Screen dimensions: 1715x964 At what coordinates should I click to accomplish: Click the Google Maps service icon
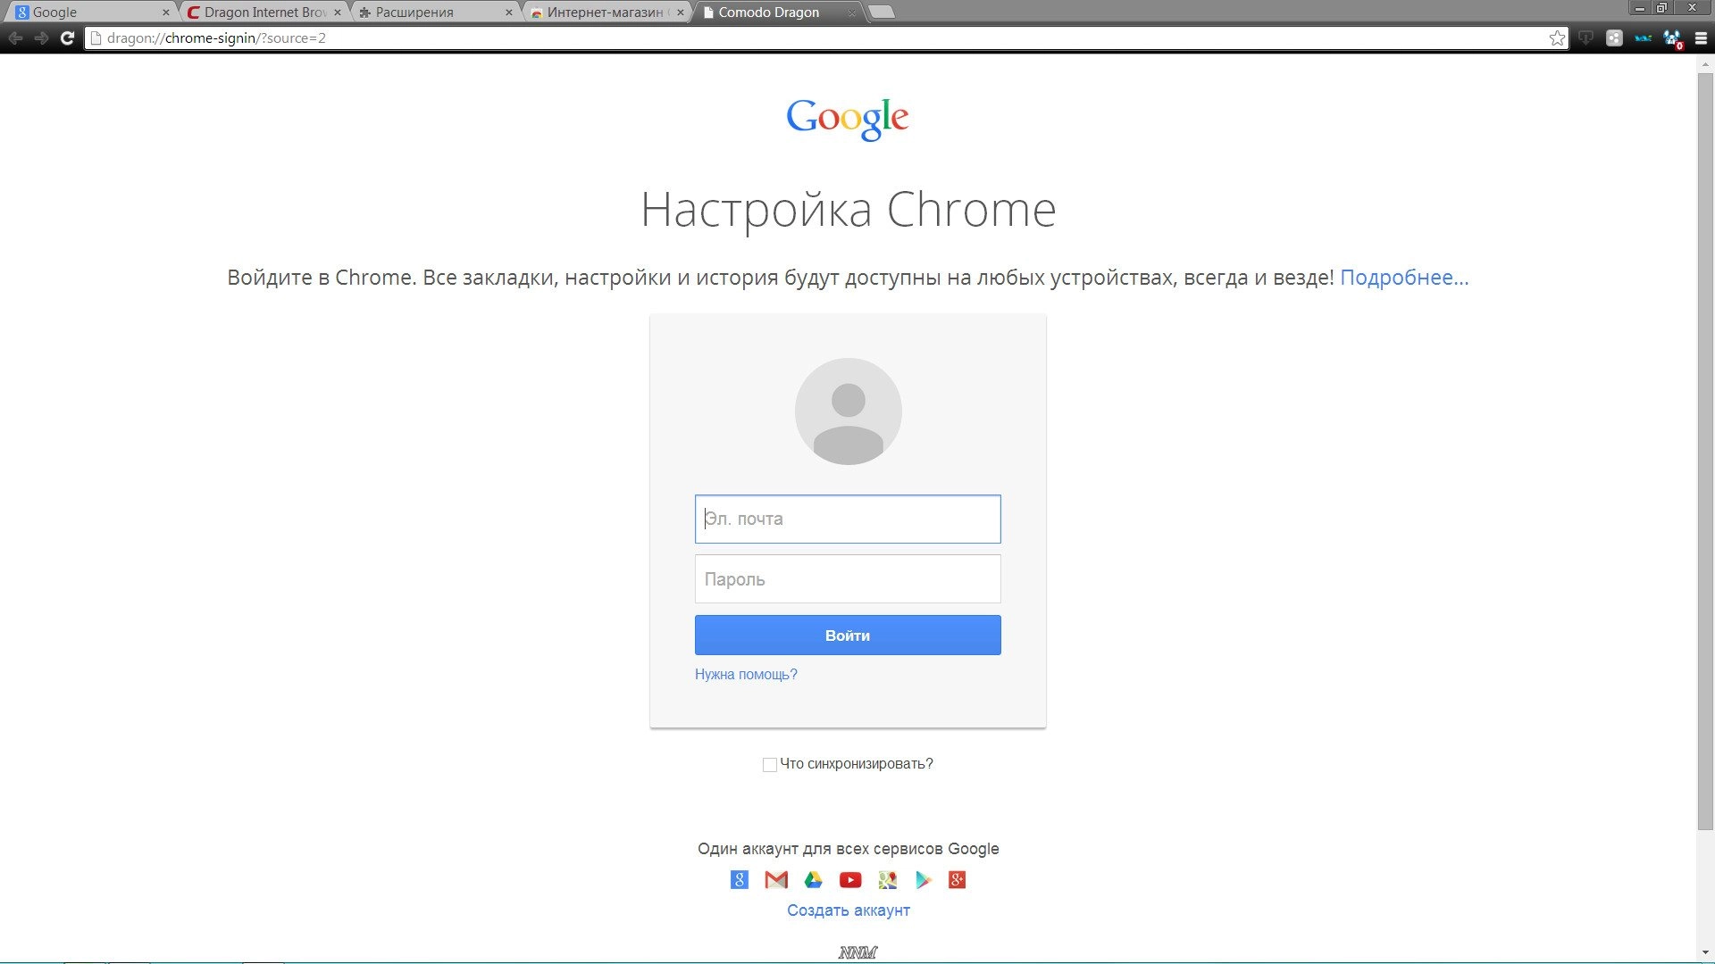click(887, 880)
